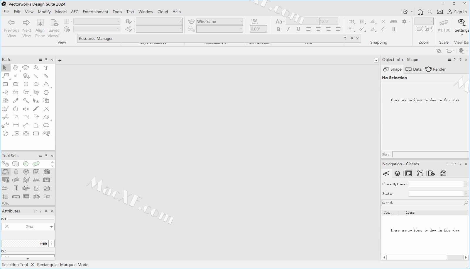
Task: Select the Regular Polygon hexagon tool
Action: pyautogui.click(x=46, y=92)
